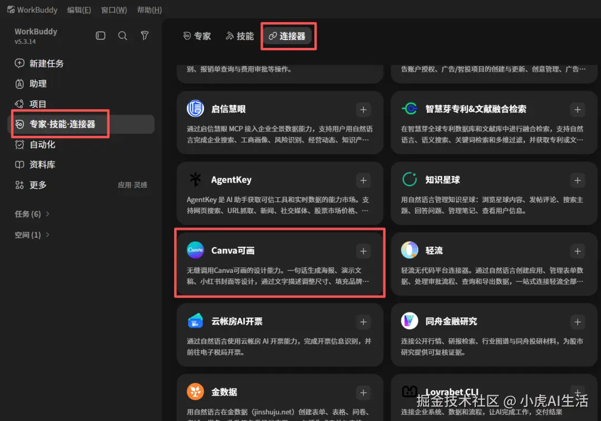Click the 同舟金融研究 logo icon
This screenshot has width=601, height=421.
click(410, 321)
